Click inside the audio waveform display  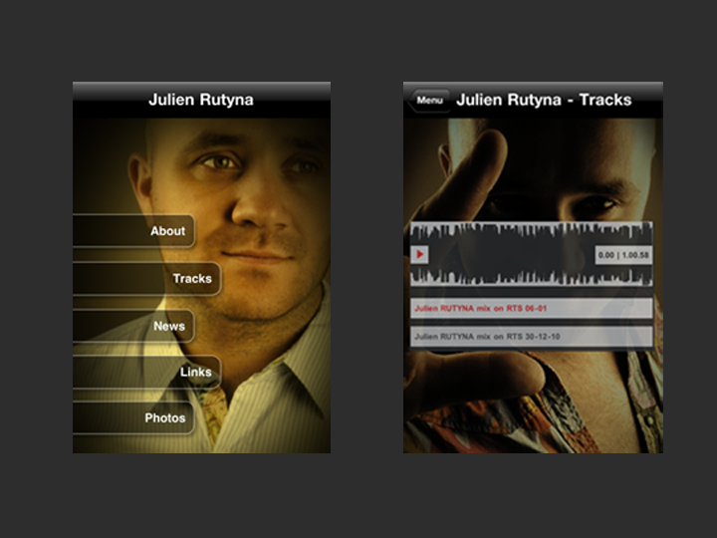click(x=531, y=254)
